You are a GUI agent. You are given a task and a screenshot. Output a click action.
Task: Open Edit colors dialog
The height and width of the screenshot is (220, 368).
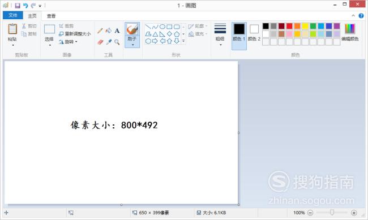350,32
